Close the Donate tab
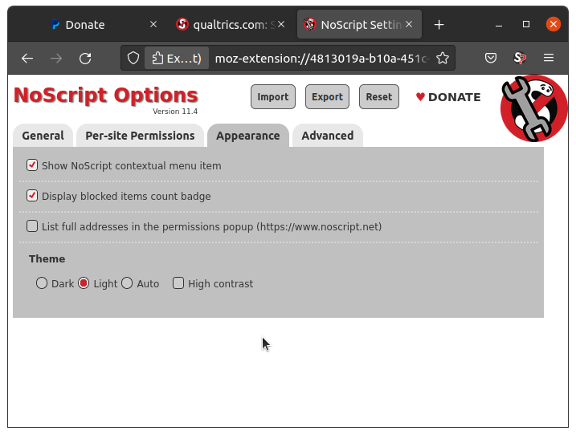576x435 pixels. [x=153, y=24]
